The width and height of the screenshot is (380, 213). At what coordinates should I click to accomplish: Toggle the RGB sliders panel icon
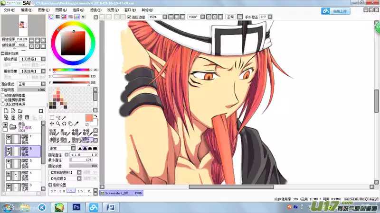point(57,17)
